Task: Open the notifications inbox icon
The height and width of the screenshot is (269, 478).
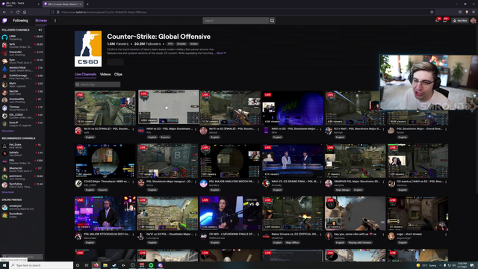Action: 445,20
